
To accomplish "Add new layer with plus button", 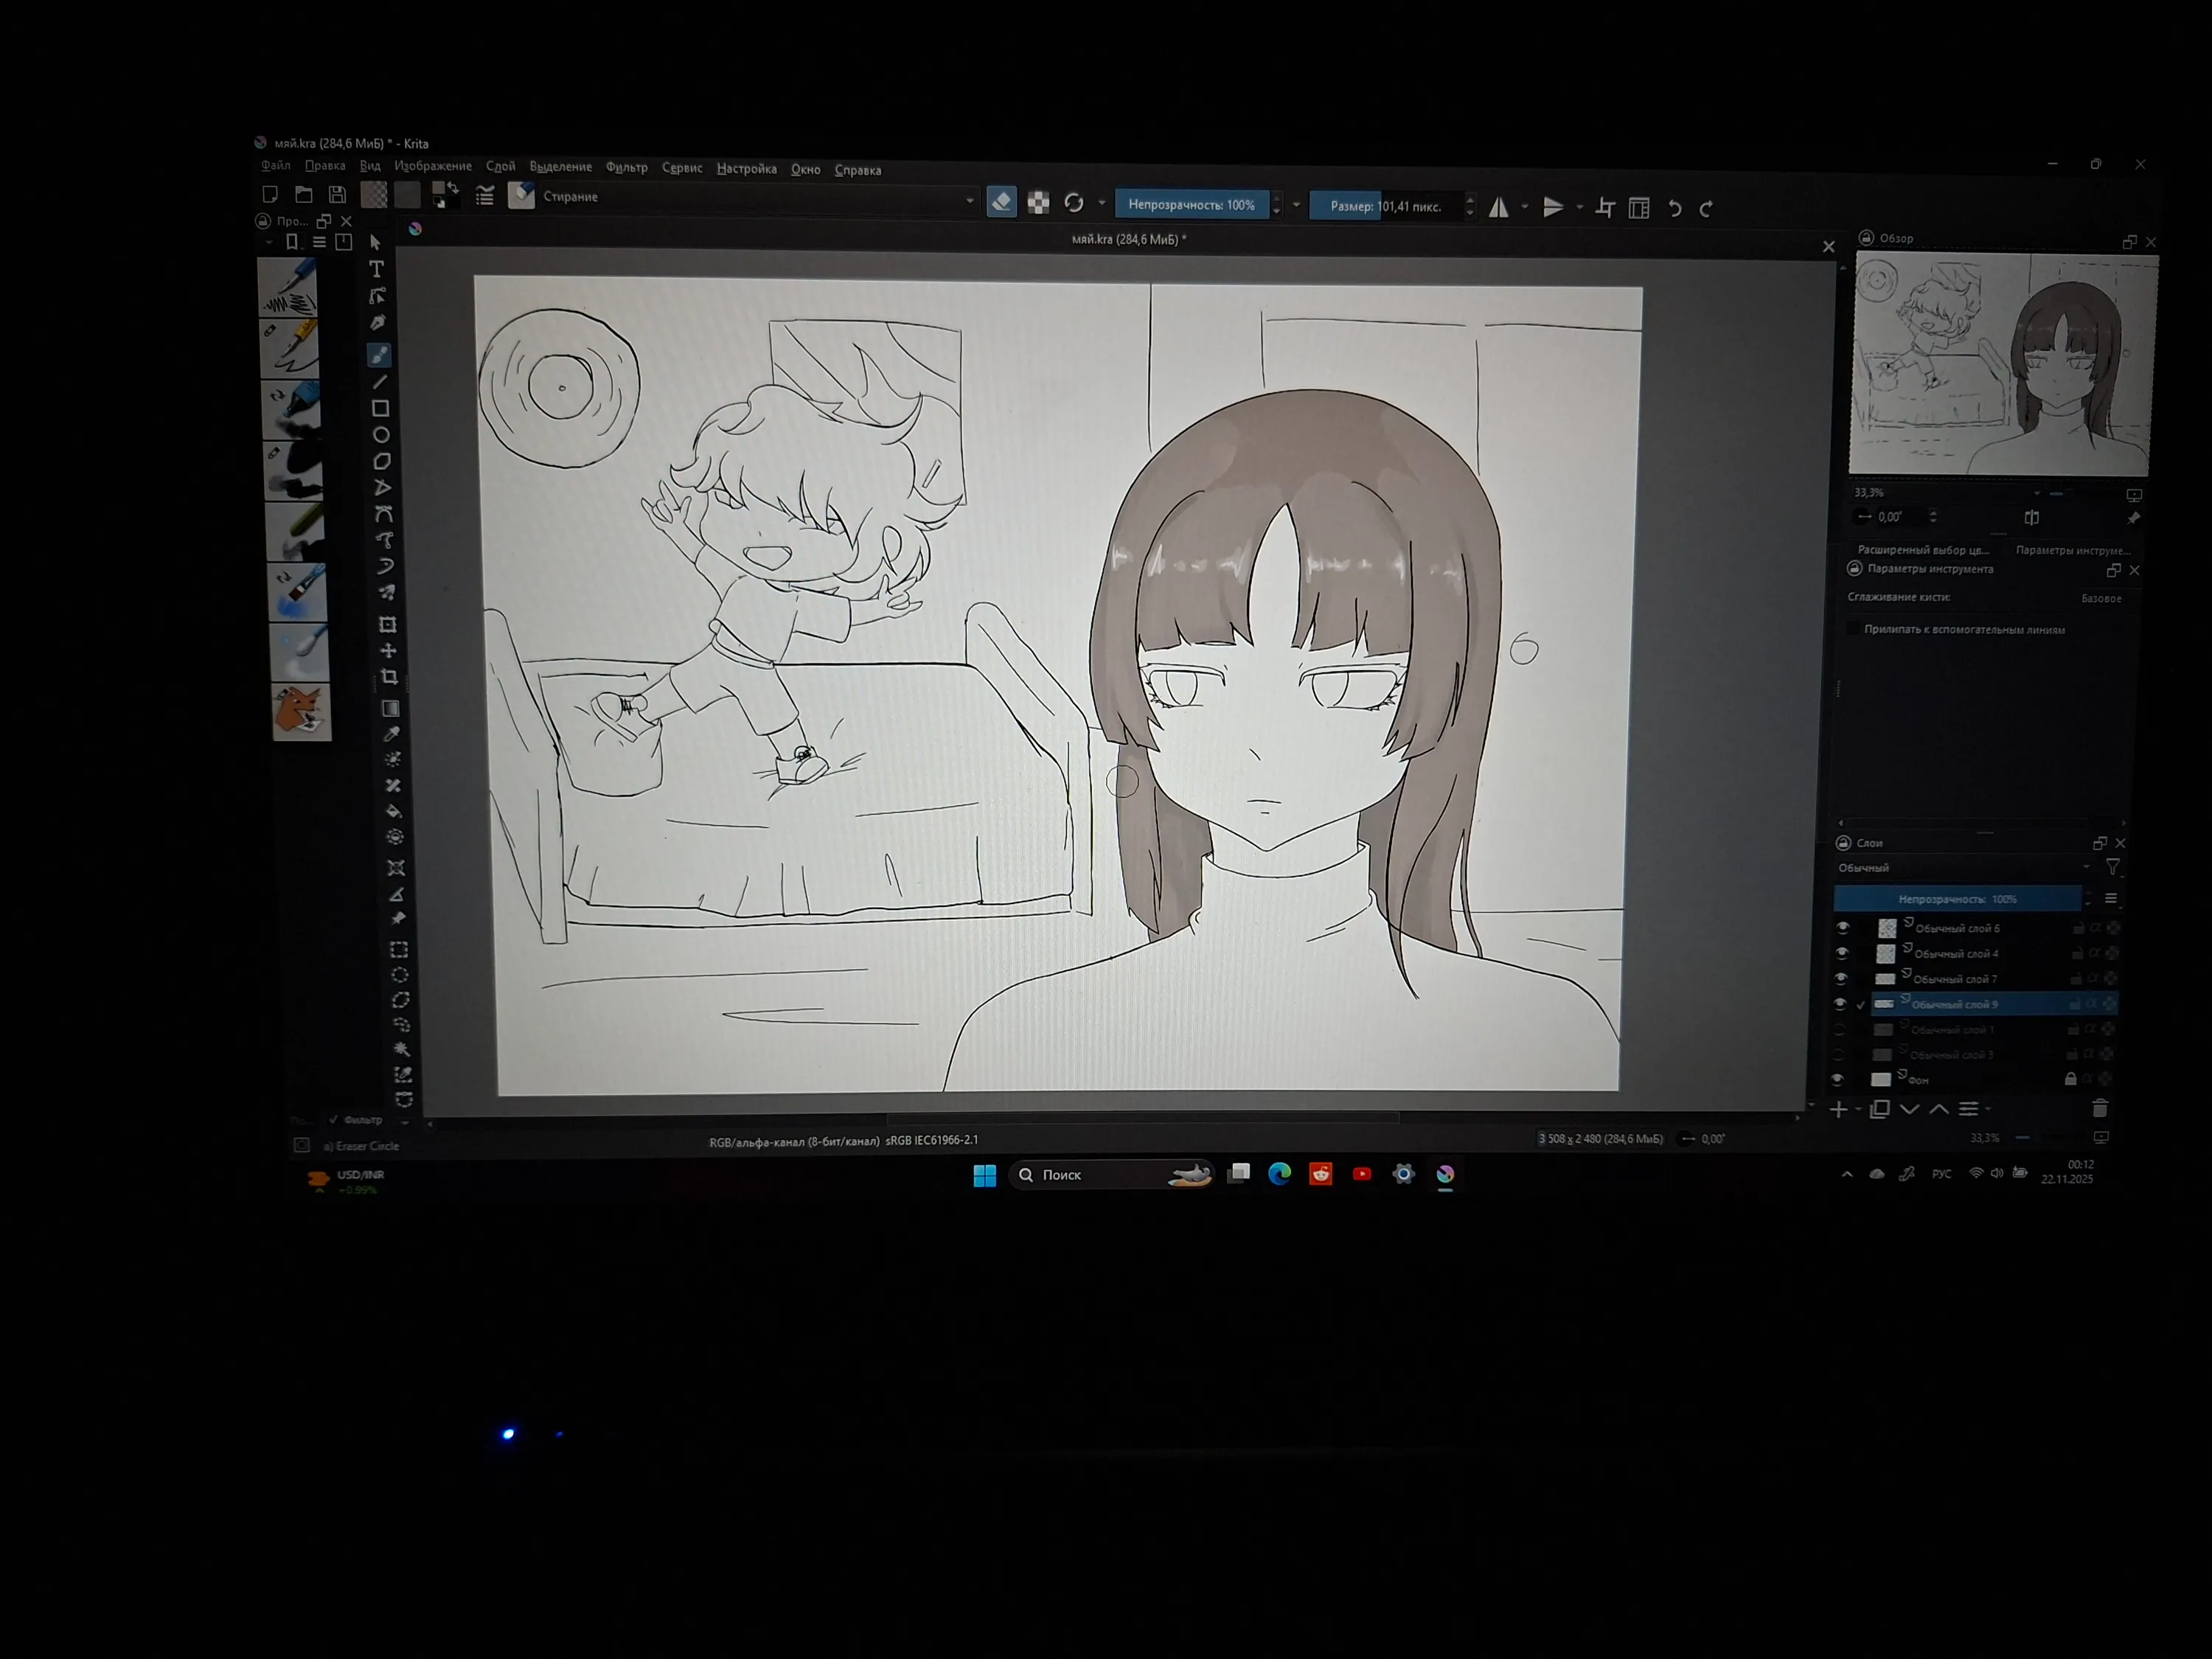I will point(1838,1109).
